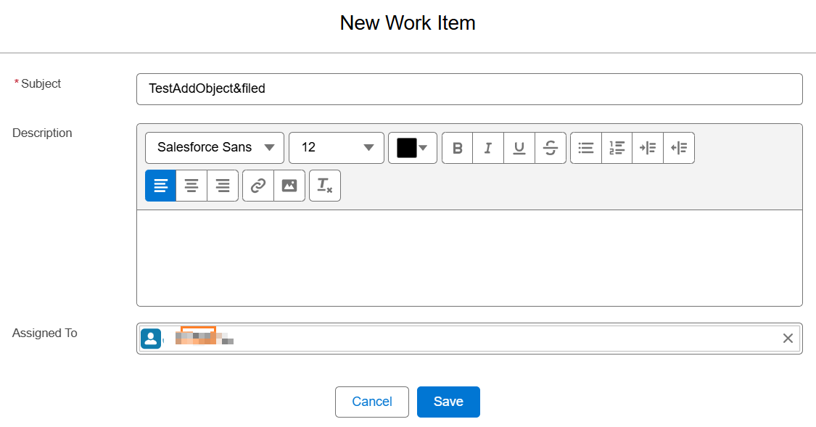
Task: Left-align the description text
Action: point(161,186)
